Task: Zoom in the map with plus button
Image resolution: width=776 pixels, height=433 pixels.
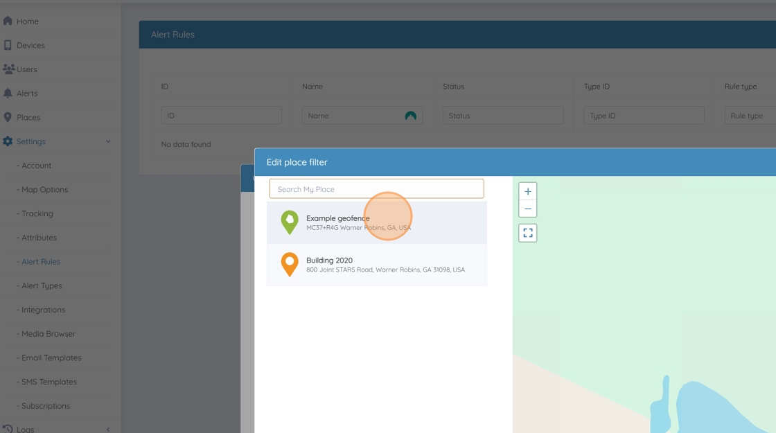Action: [527, 191]
